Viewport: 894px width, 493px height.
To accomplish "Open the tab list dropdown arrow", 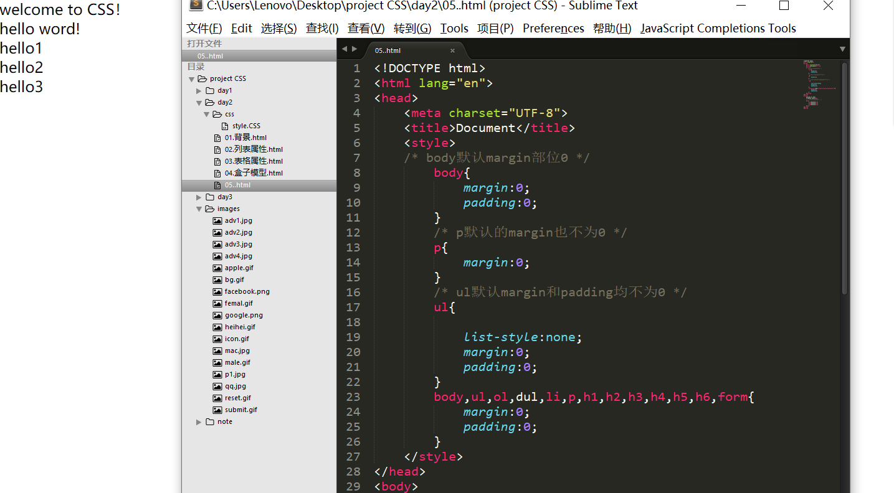I will pos(842,49).
